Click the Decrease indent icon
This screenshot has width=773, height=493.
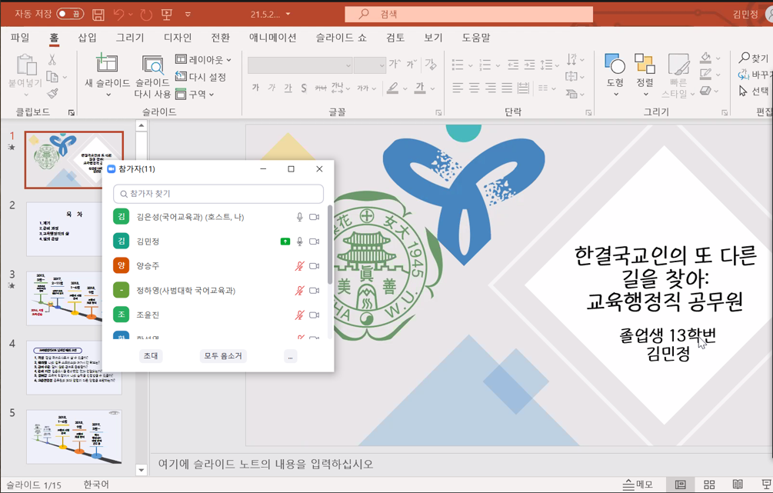coord(513,64)
